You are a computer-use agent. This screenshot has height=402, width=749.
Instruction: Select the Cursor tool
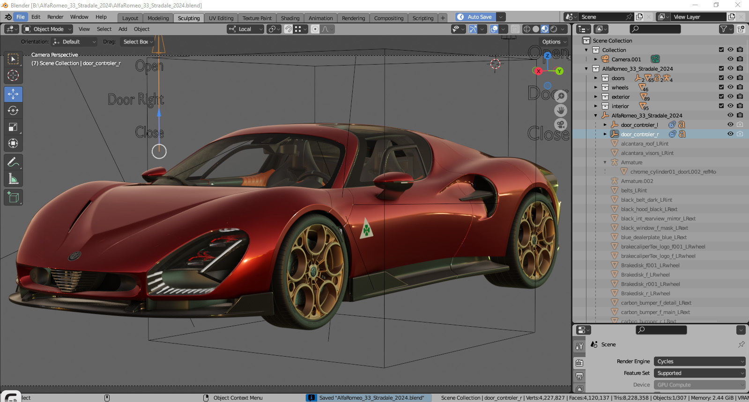pyautogui.click(x=13, y=75)
